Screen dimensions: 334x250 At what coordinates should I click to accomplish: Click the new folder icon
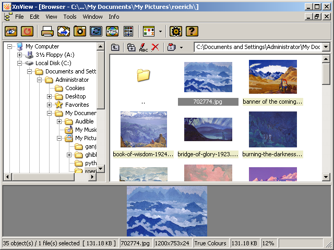(131, 47)
